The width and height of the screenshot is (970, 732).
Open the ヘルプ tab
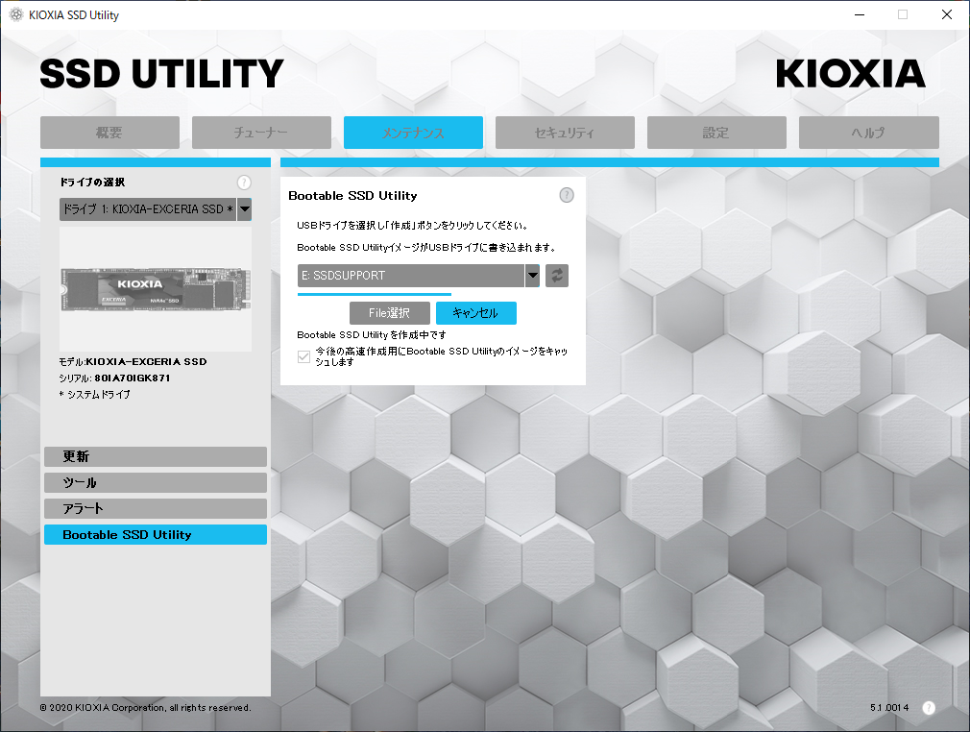tap(868, 133)
